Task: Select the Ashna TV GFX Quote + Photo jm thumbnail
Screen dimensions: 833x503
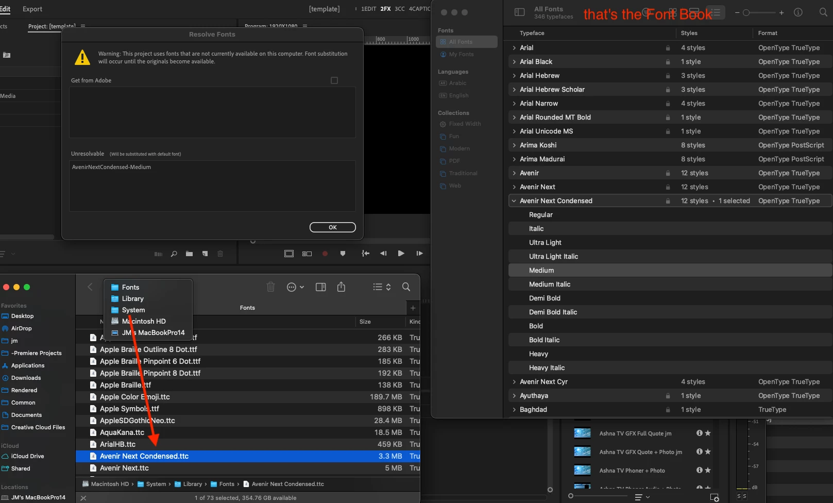Action: pyautogui.click(x=582, y=452)
